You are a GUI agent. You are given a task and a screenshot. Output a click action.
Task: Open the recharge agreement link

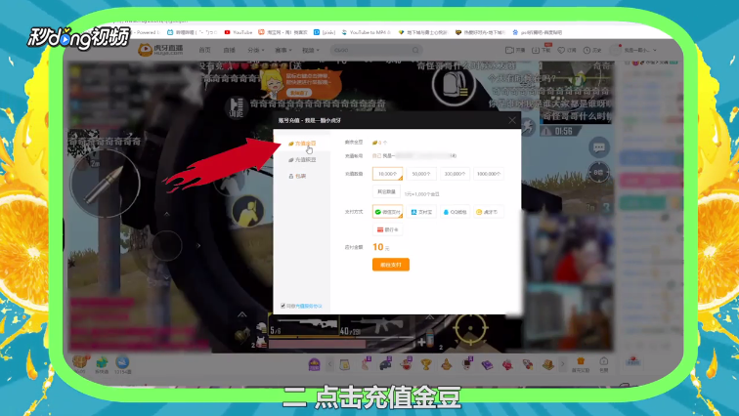point(309,306)
